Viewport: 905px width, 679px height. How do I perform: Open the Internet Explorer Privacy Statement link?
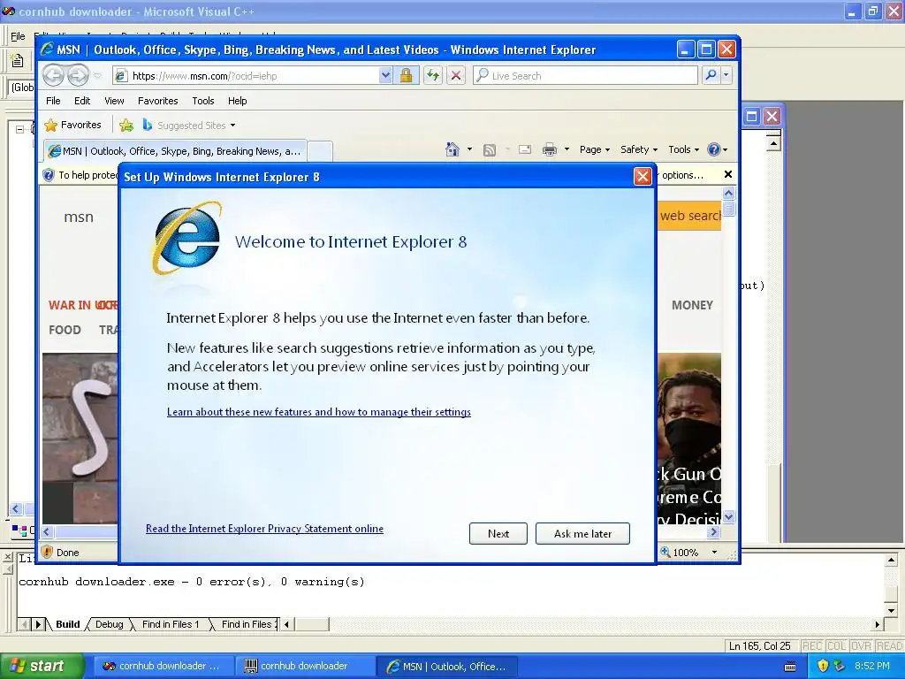(264, 529)
